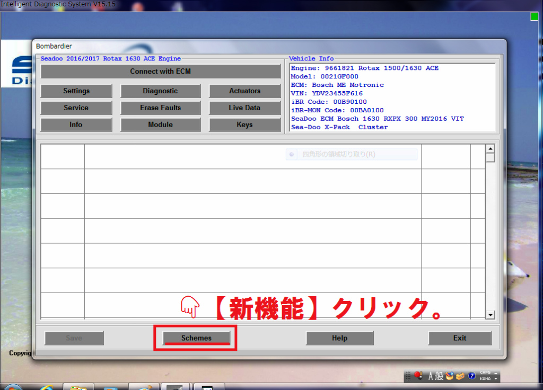Open Help in the Bombardier dialog

tap(340, 338)
